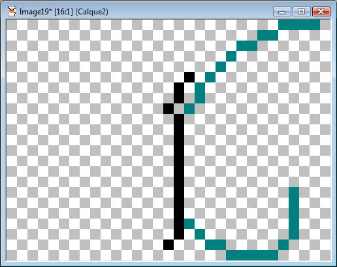Click the short black vertical segment above the long line
The height and width of the screenshot is (267, 337).
tap(179, 93)
